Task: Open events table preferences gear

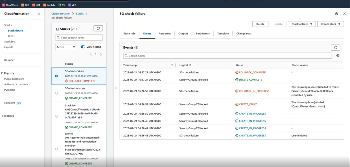Action: tap(338, 56)
